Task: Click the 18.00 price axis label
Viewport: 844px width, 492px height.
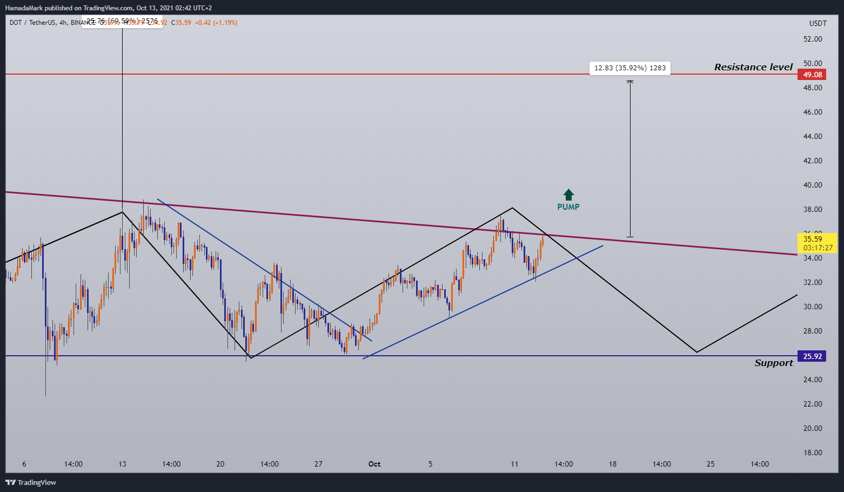Action: [813, 453]
